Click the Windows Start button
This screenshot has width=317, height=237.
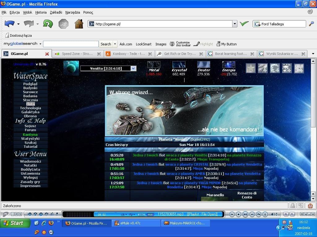pos(15,223)
